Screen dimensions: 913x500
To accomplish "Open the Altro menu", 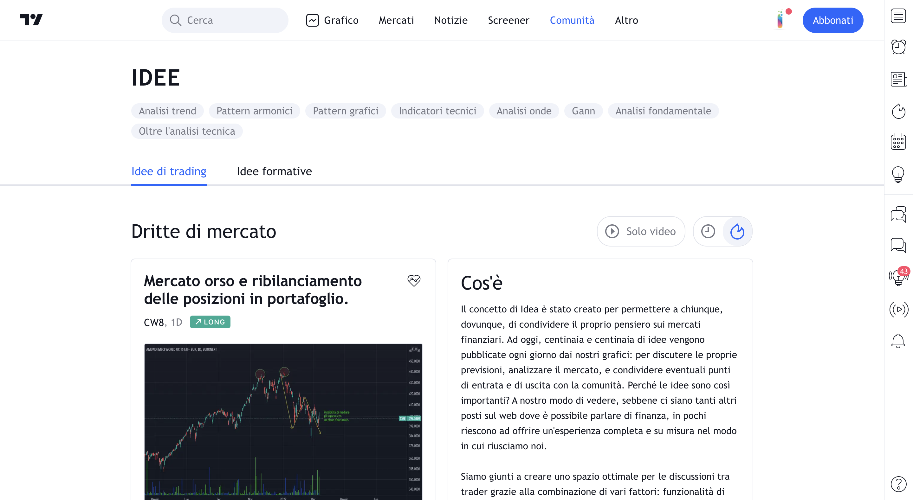I will coord(626,20).
